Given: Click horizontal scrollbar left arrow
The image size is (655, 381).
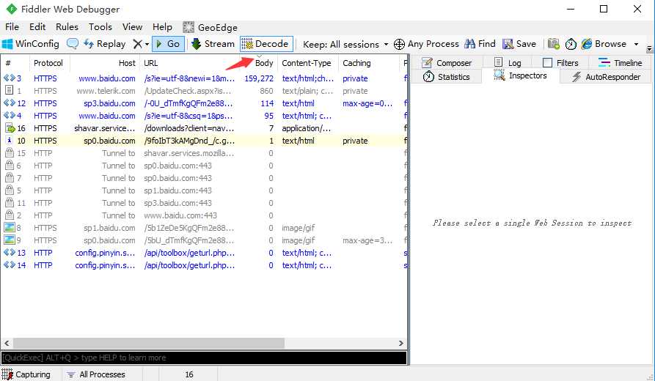Looking at the screenshot, I should point(7,343).
